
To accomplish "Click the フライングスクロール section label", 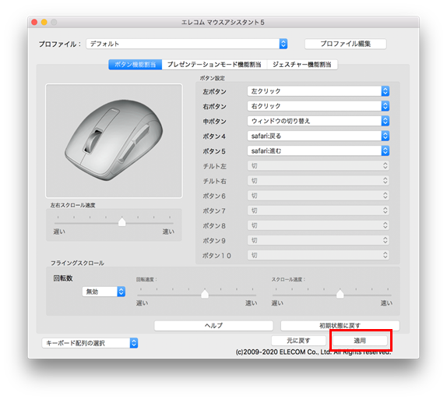I will [77, 263].
